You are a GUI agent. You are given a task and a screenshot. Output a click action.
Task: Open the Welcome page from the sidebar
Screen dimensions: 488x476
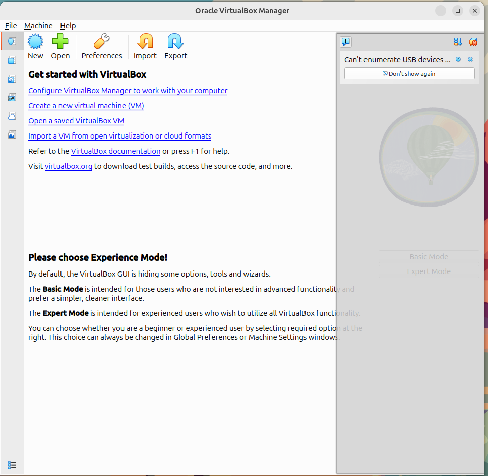click(12, 41)
